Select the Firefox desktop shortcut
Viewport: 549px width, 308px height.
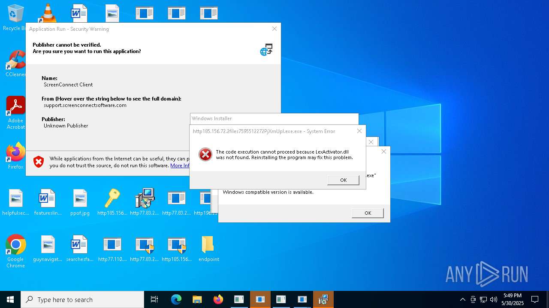point(15,156)
